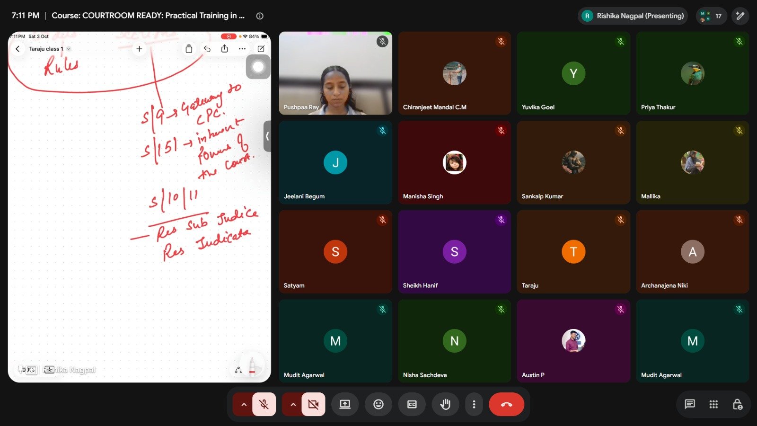Open audio settings arrow beside microphone
Viewport: 757px width, 426px height.
[x=244, y=404]
